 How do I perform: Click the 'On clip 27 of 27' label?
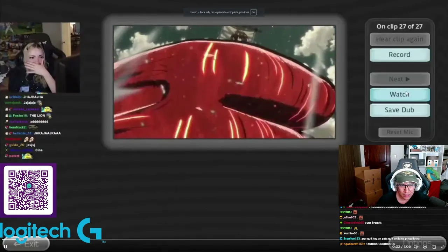[x=399, y=26]
